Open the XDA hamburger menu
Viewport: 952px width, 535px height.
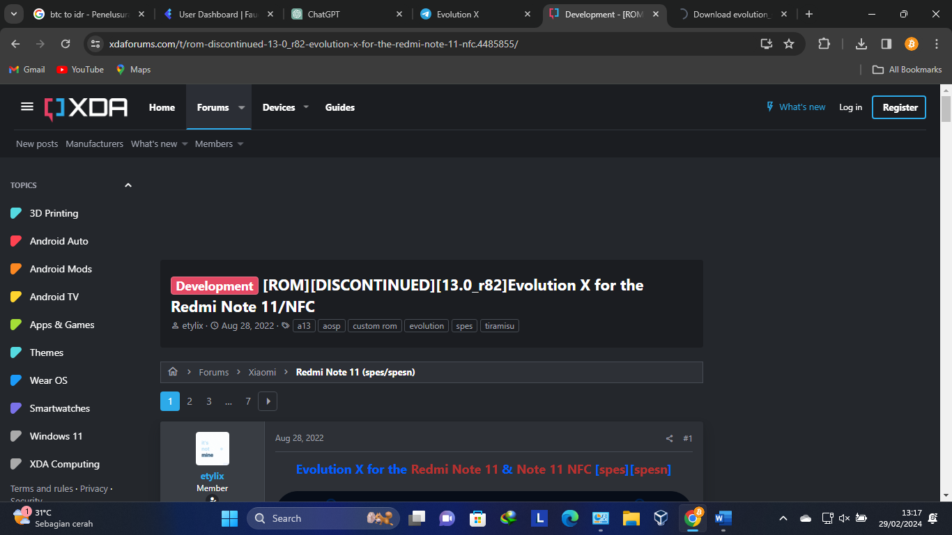tap(27, 107)
